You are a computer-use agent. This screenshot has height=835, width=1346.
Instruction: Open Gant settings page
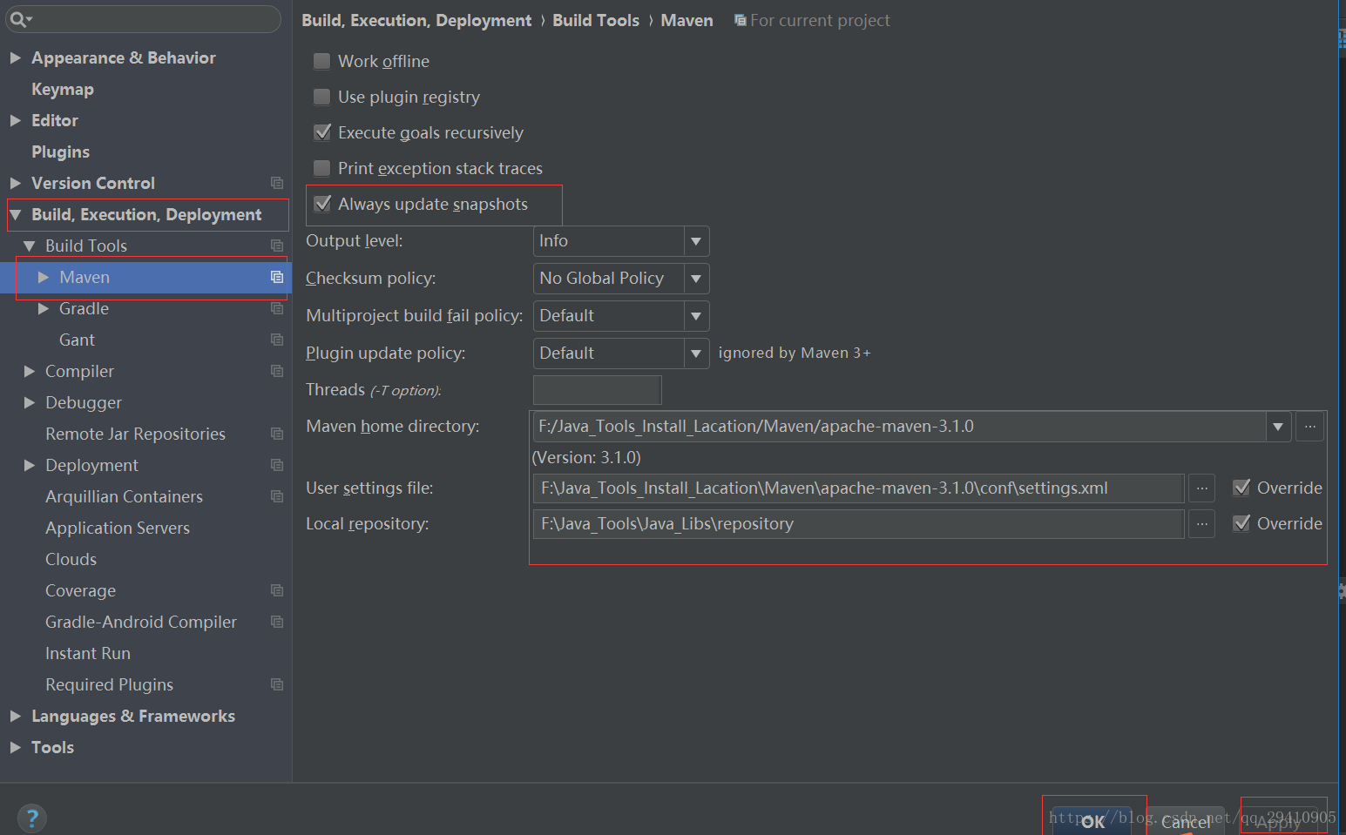77,340
